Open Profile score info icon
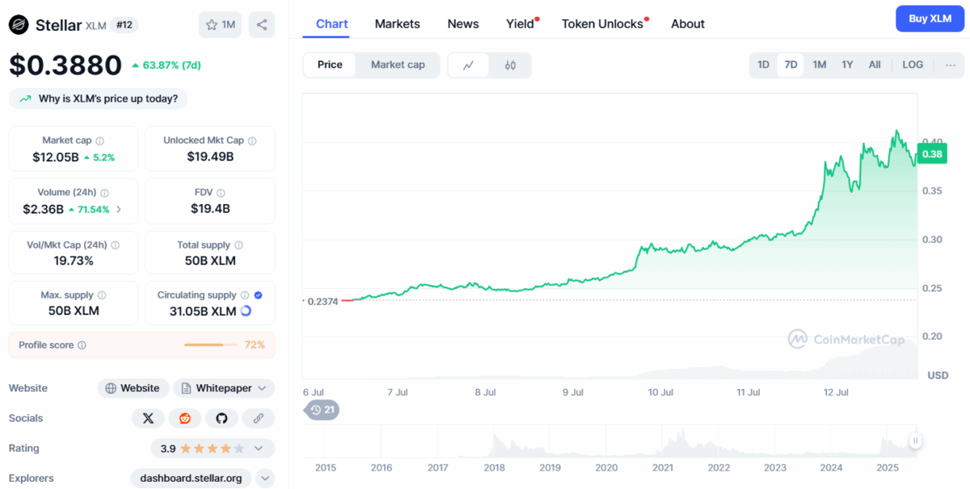This screenshot has width=970, height=489. pyautogui.click(x=82, y=345)
